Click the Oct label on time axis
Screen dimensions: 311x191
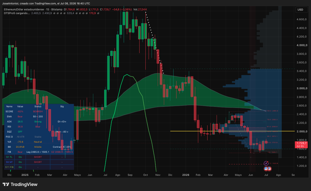146,175
